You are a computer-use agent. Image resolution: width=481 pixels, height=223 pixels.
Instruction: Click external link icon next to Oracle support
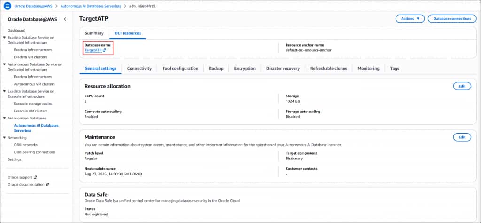click(35, 177)
